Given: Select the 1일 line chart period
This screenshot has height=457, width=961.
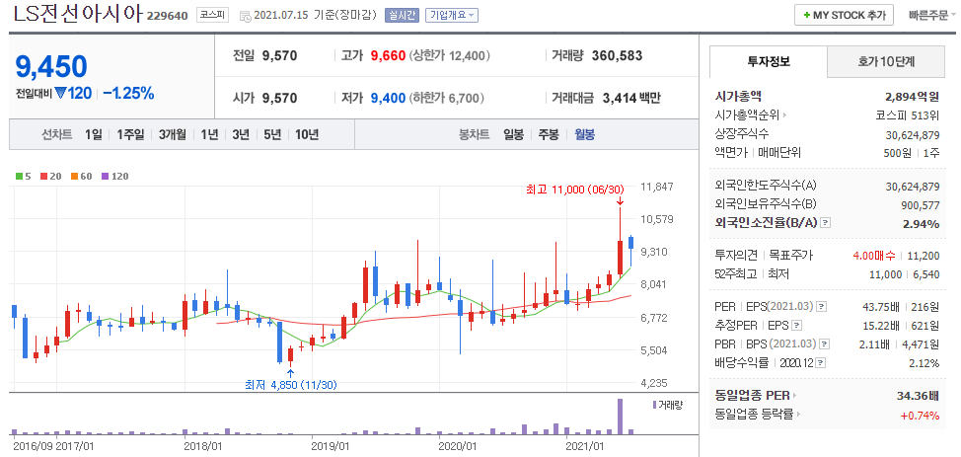Looking at the screenshot, I should click(93, 134).
